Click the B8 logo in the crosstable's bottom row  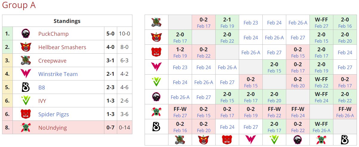[x=345, y=140]
